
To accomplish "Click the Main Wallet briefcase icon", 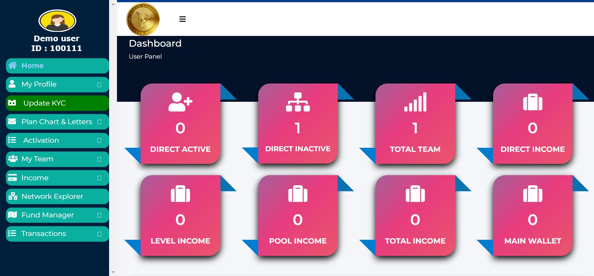I will coord(533,194).
